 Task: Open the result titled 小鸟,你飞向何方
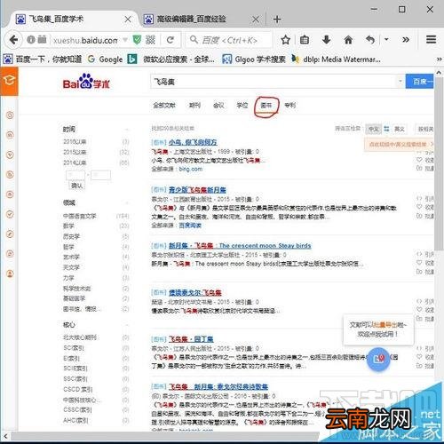193,142
